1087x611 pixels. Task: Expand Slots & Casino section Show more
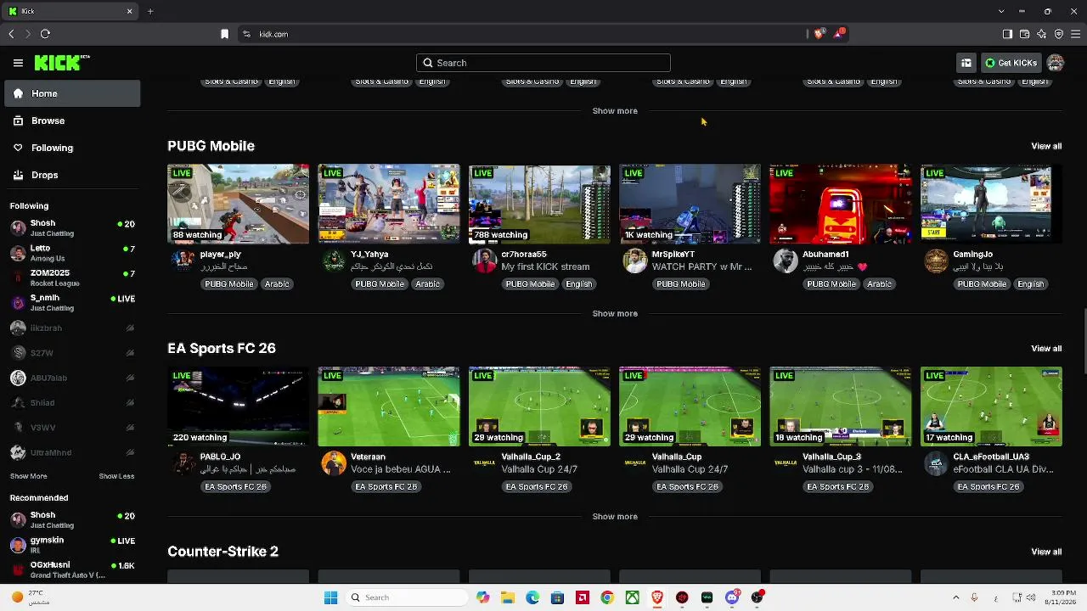(615, 110)
